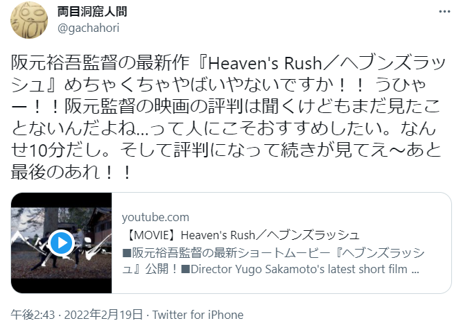Click the tweet line starting とないんだよね
Viewport: 461px width, 330px height.
click(223, 128)
